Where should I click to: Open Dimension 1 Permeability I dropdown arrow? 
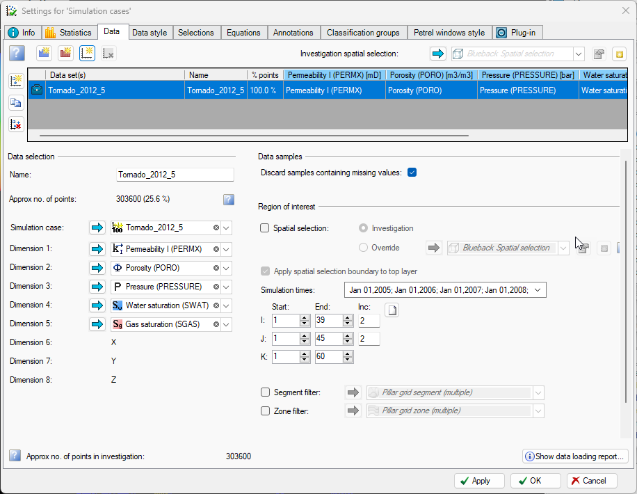(x=226, y=249)
